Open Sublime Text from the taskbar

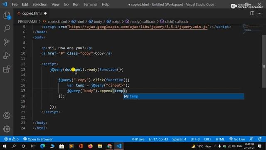(x=71, y=146)
